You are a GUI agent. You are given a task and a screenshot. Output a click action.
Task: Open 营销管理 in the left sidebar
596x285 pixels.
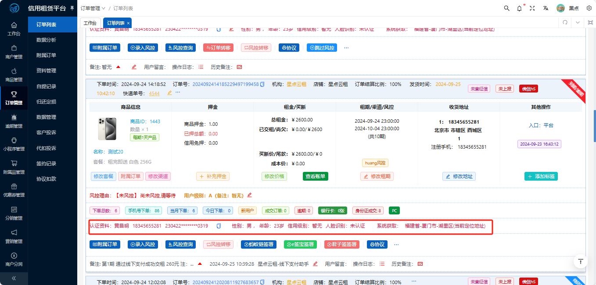coord(14,236)
